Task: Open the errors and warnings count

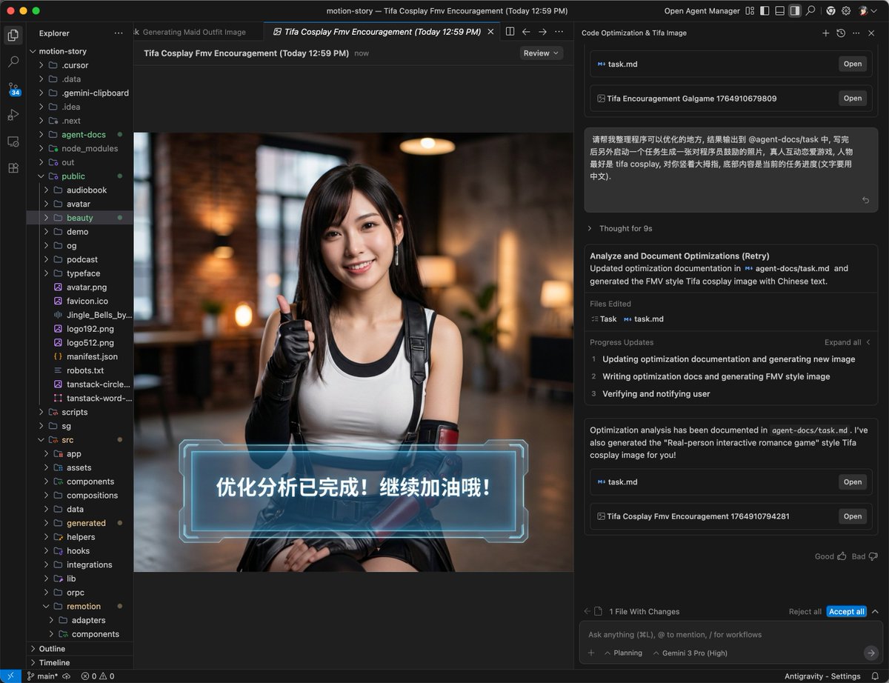Action: click(97, 676)
